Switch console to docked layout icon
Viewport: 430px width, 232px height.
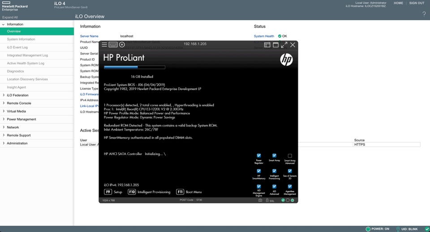(x=267, y=45)
